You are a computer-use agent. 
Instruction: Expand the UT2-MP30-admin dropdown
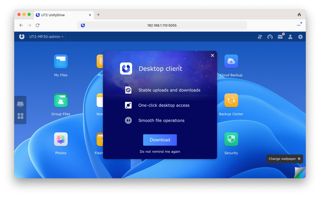(x=46, y=37)
